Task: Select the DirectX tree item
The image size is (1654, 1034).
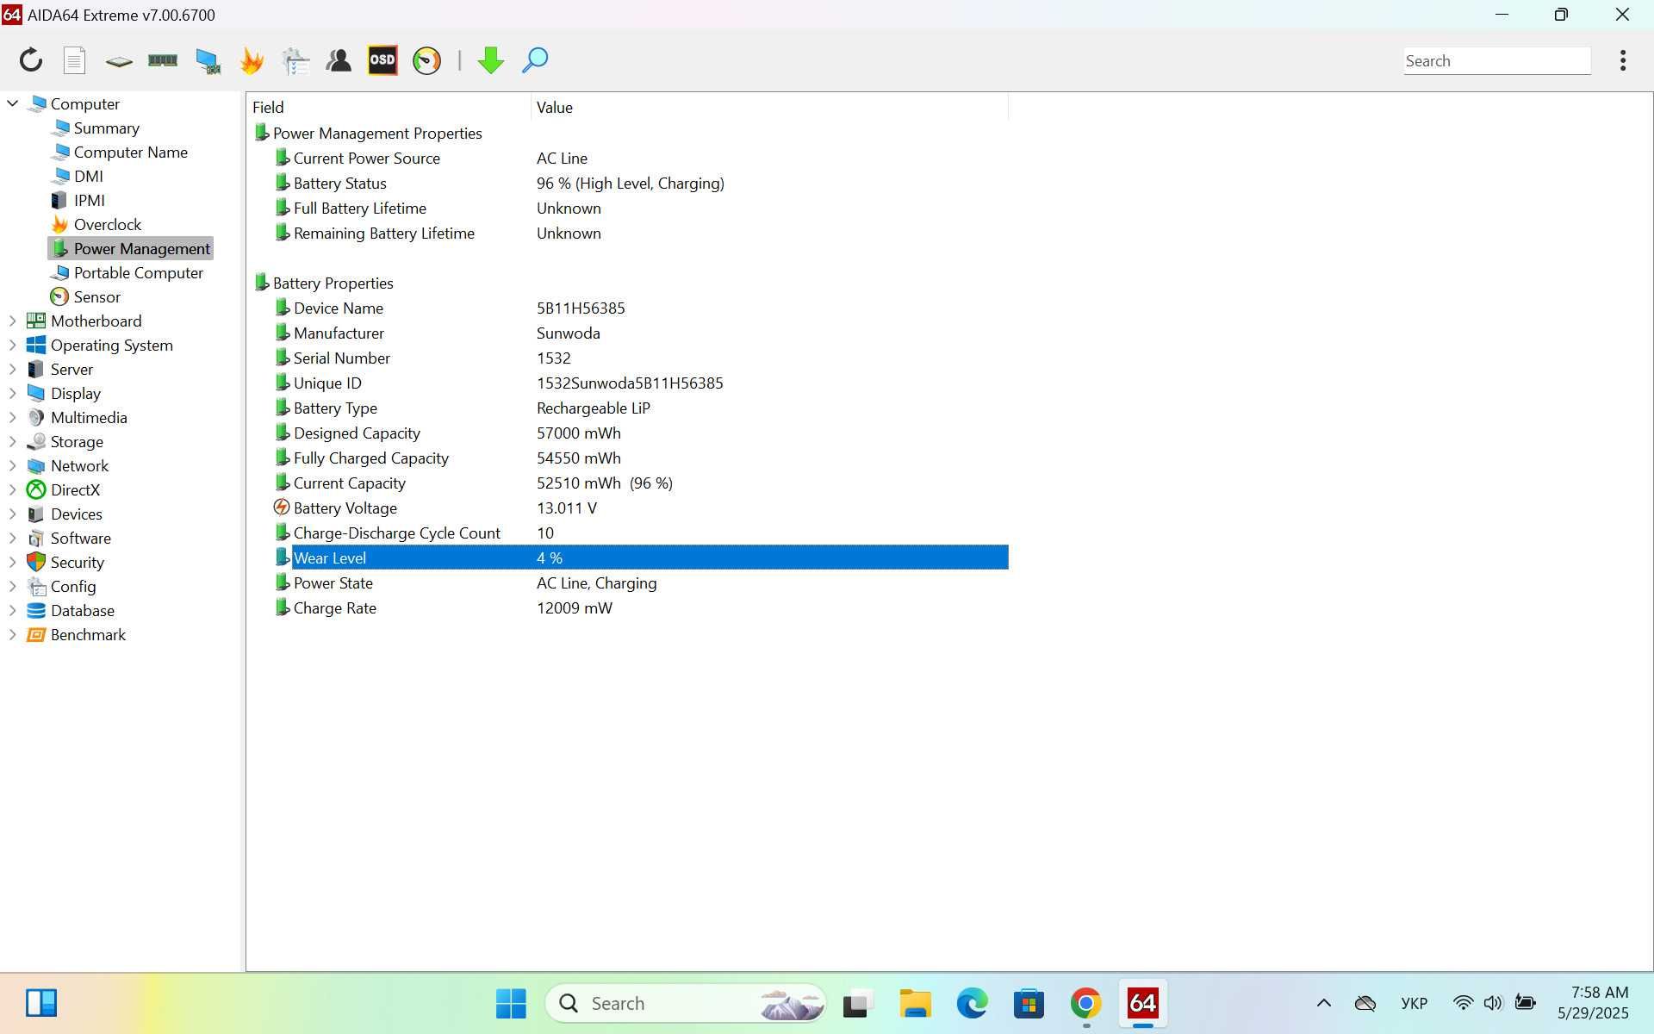Action: pos(75,489)
